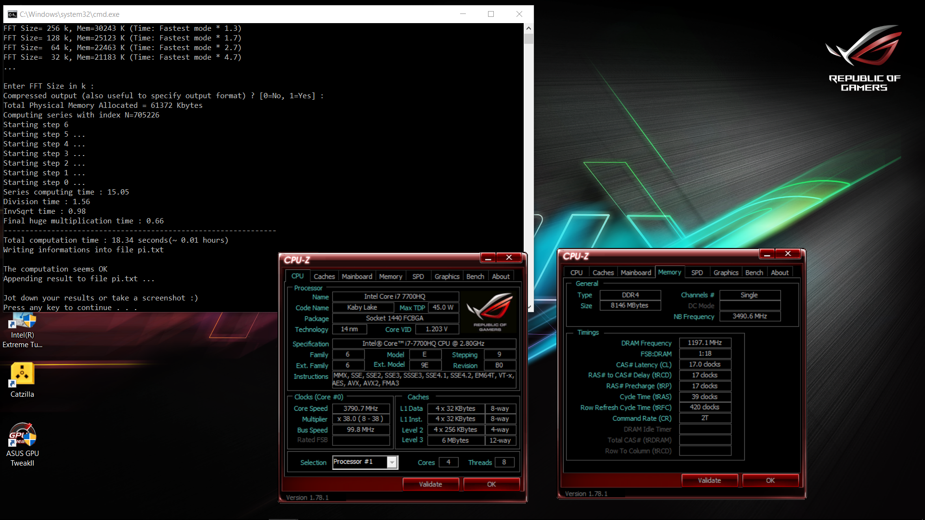Open Mainboard tab in right CPU-Z

[x=635, y=273]
